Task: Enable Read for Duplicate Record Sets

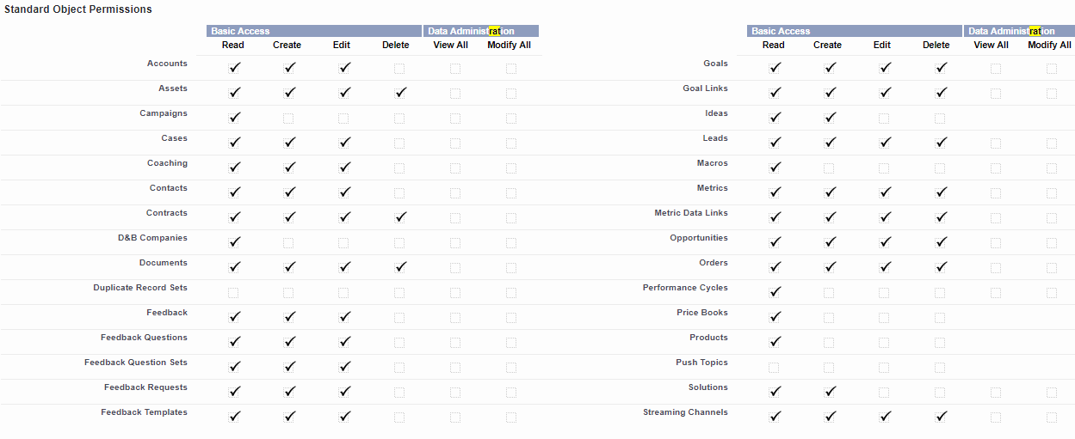Action: coord(233,292)
